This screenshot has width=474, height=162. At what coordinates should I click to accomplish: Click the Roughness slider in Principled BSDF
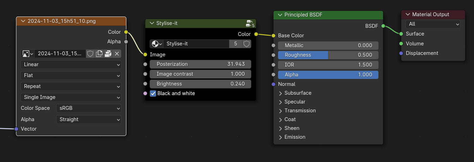click(328, 55)
